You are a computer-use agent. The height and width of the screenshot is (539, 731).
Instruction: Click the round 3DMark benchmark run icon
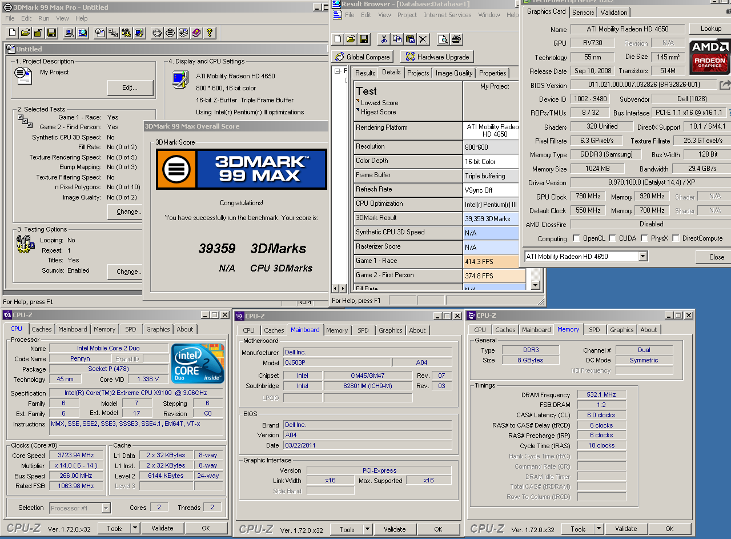click(170, 33)
